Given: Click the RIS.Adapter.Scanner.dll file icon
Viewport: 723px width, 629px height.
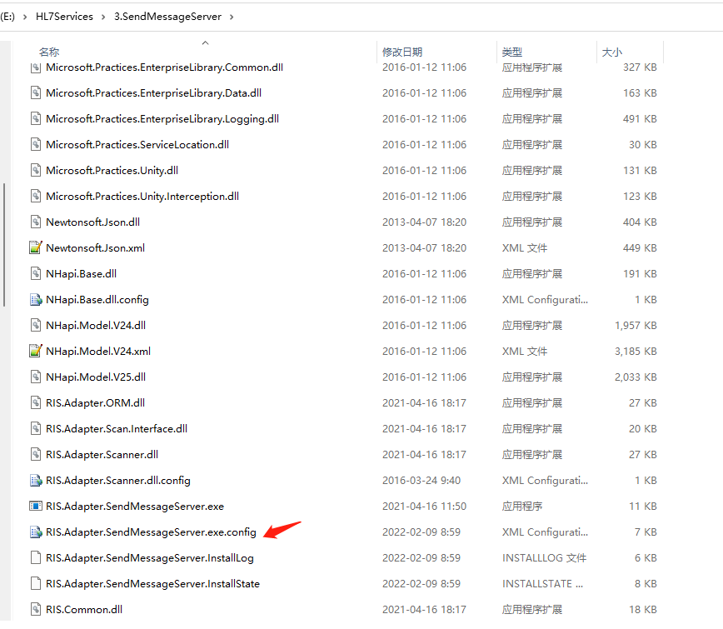Looking at the screenshot, I should tap(36, 455).
